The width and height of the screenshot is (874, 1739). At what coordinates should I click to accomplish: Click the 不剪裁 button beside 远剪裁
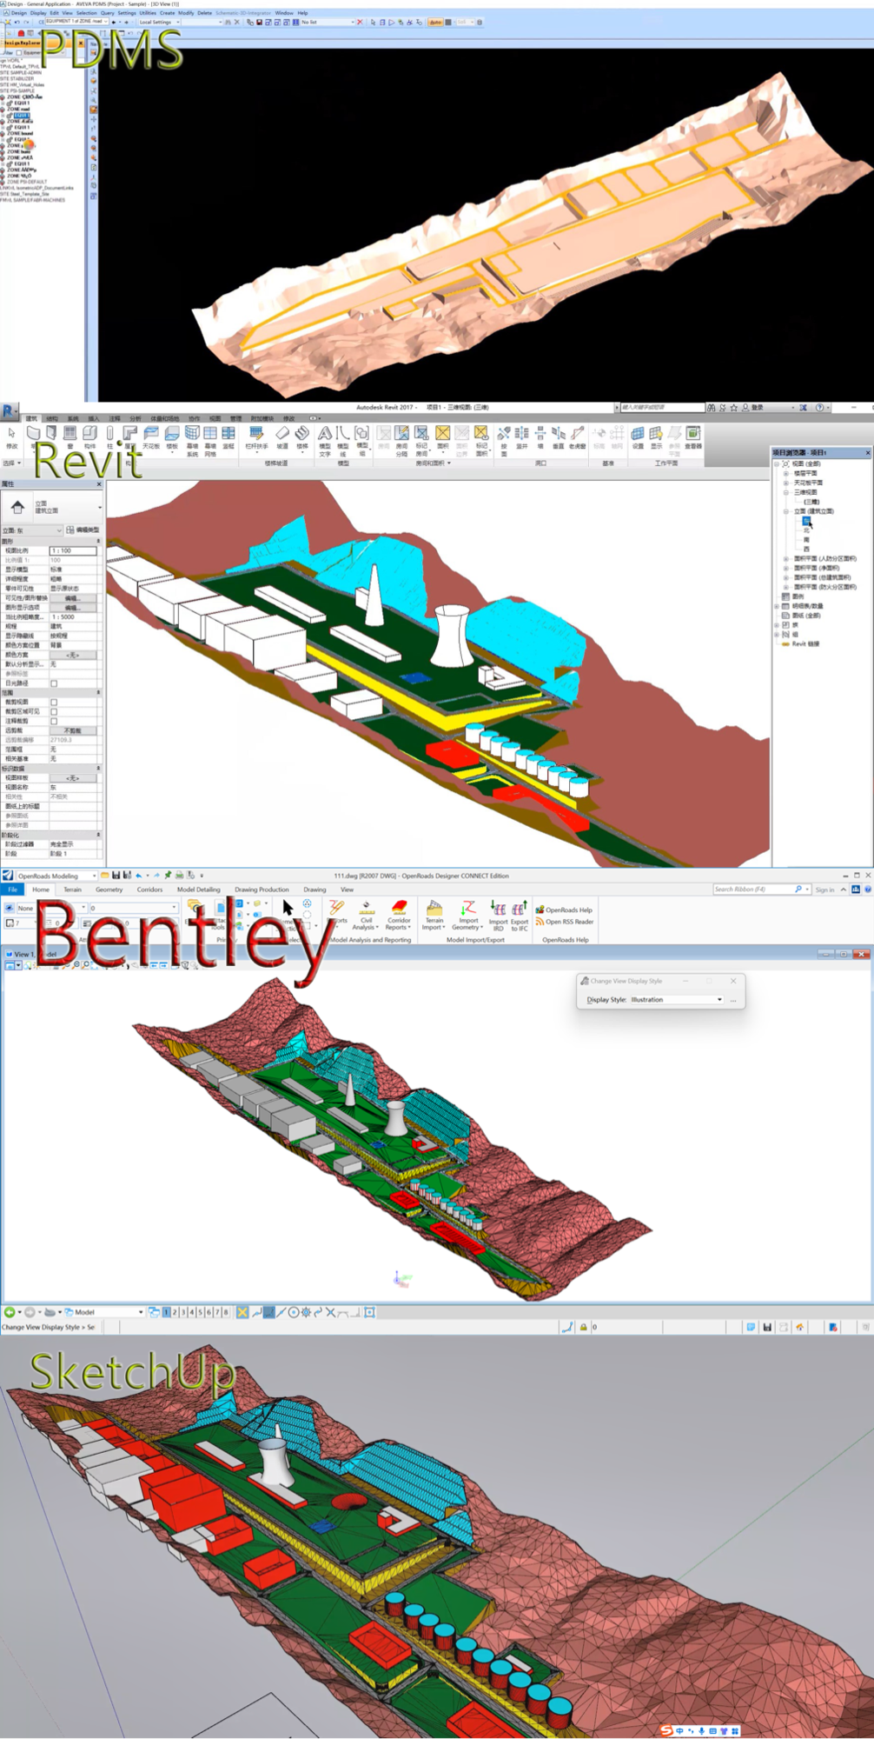coord(73,730)
